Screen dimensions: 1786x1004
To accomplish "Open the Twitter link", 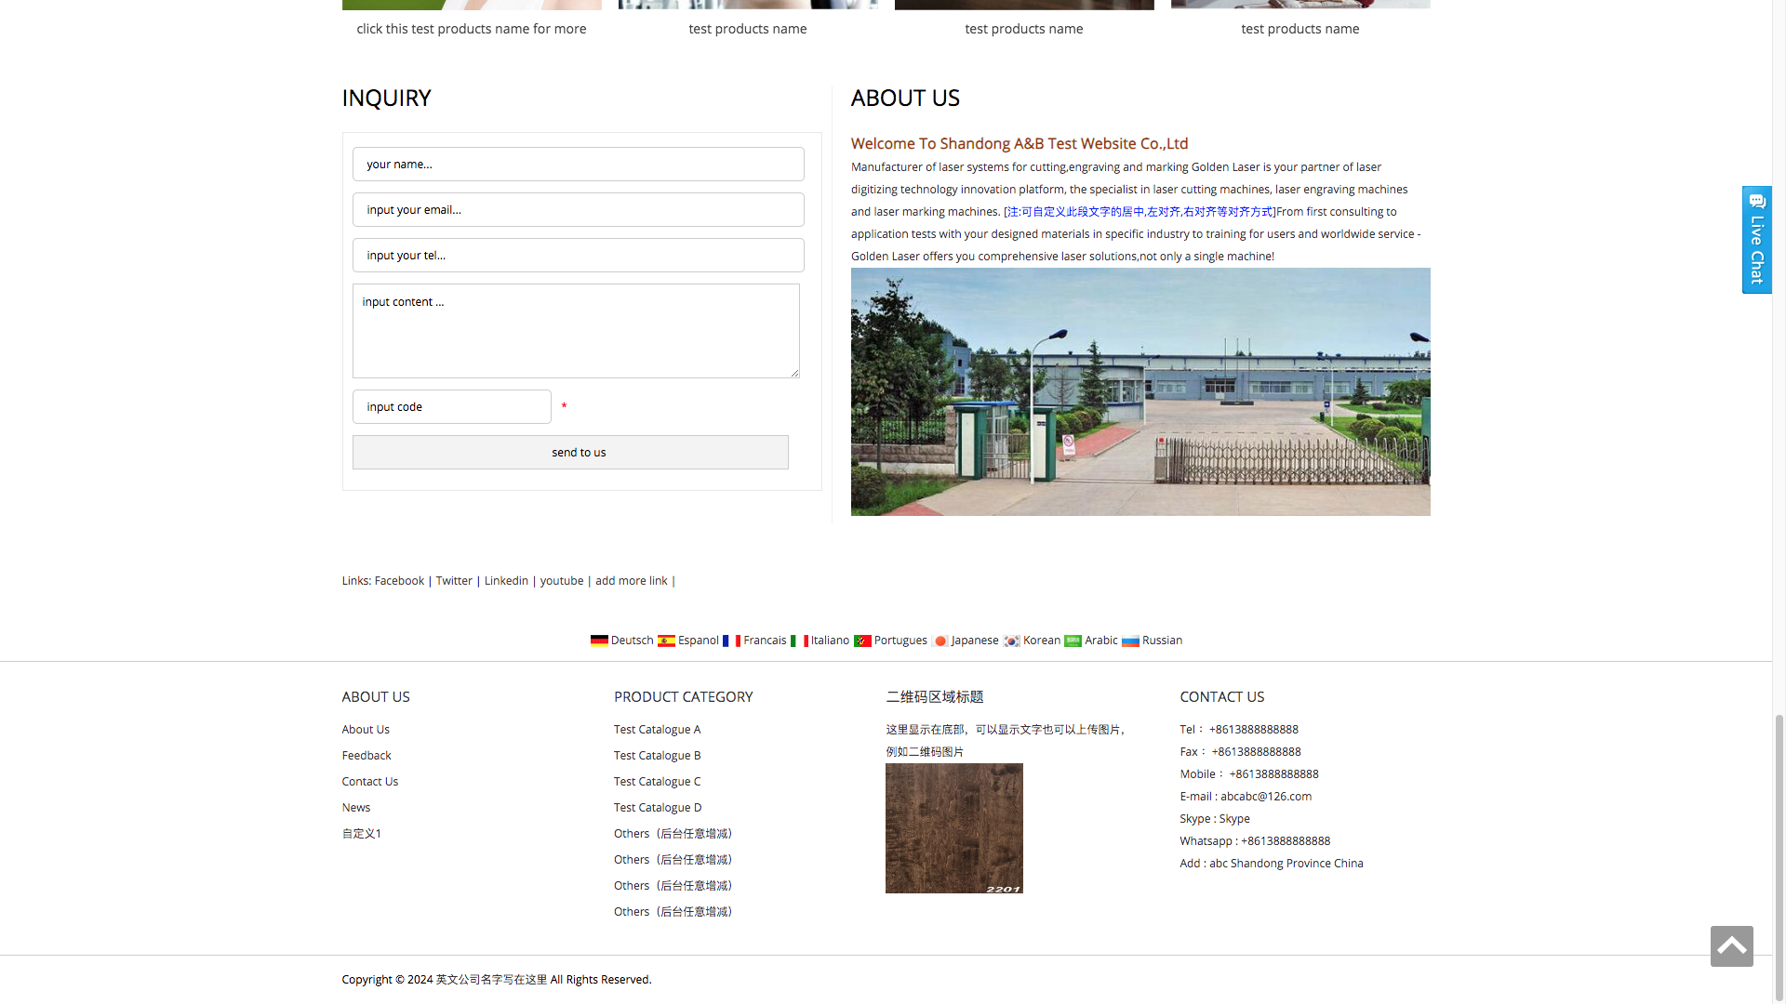I will [454, 581].
